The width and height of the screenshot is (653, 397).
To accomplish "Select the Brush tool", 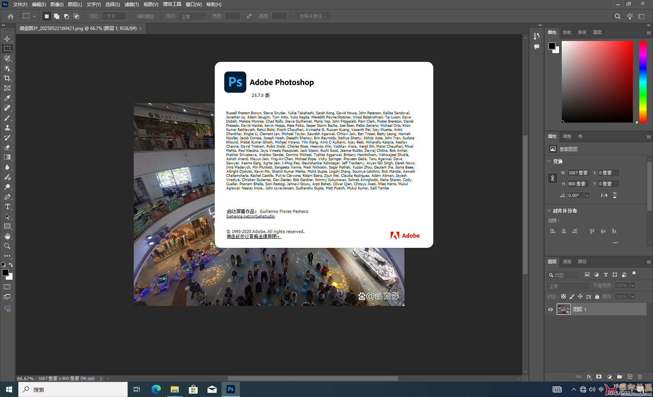I will coord(7,118).
